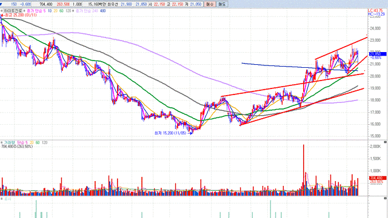Click the 고 22,150 high price
The width and height of the screenshot is (388, 218).
175,4
